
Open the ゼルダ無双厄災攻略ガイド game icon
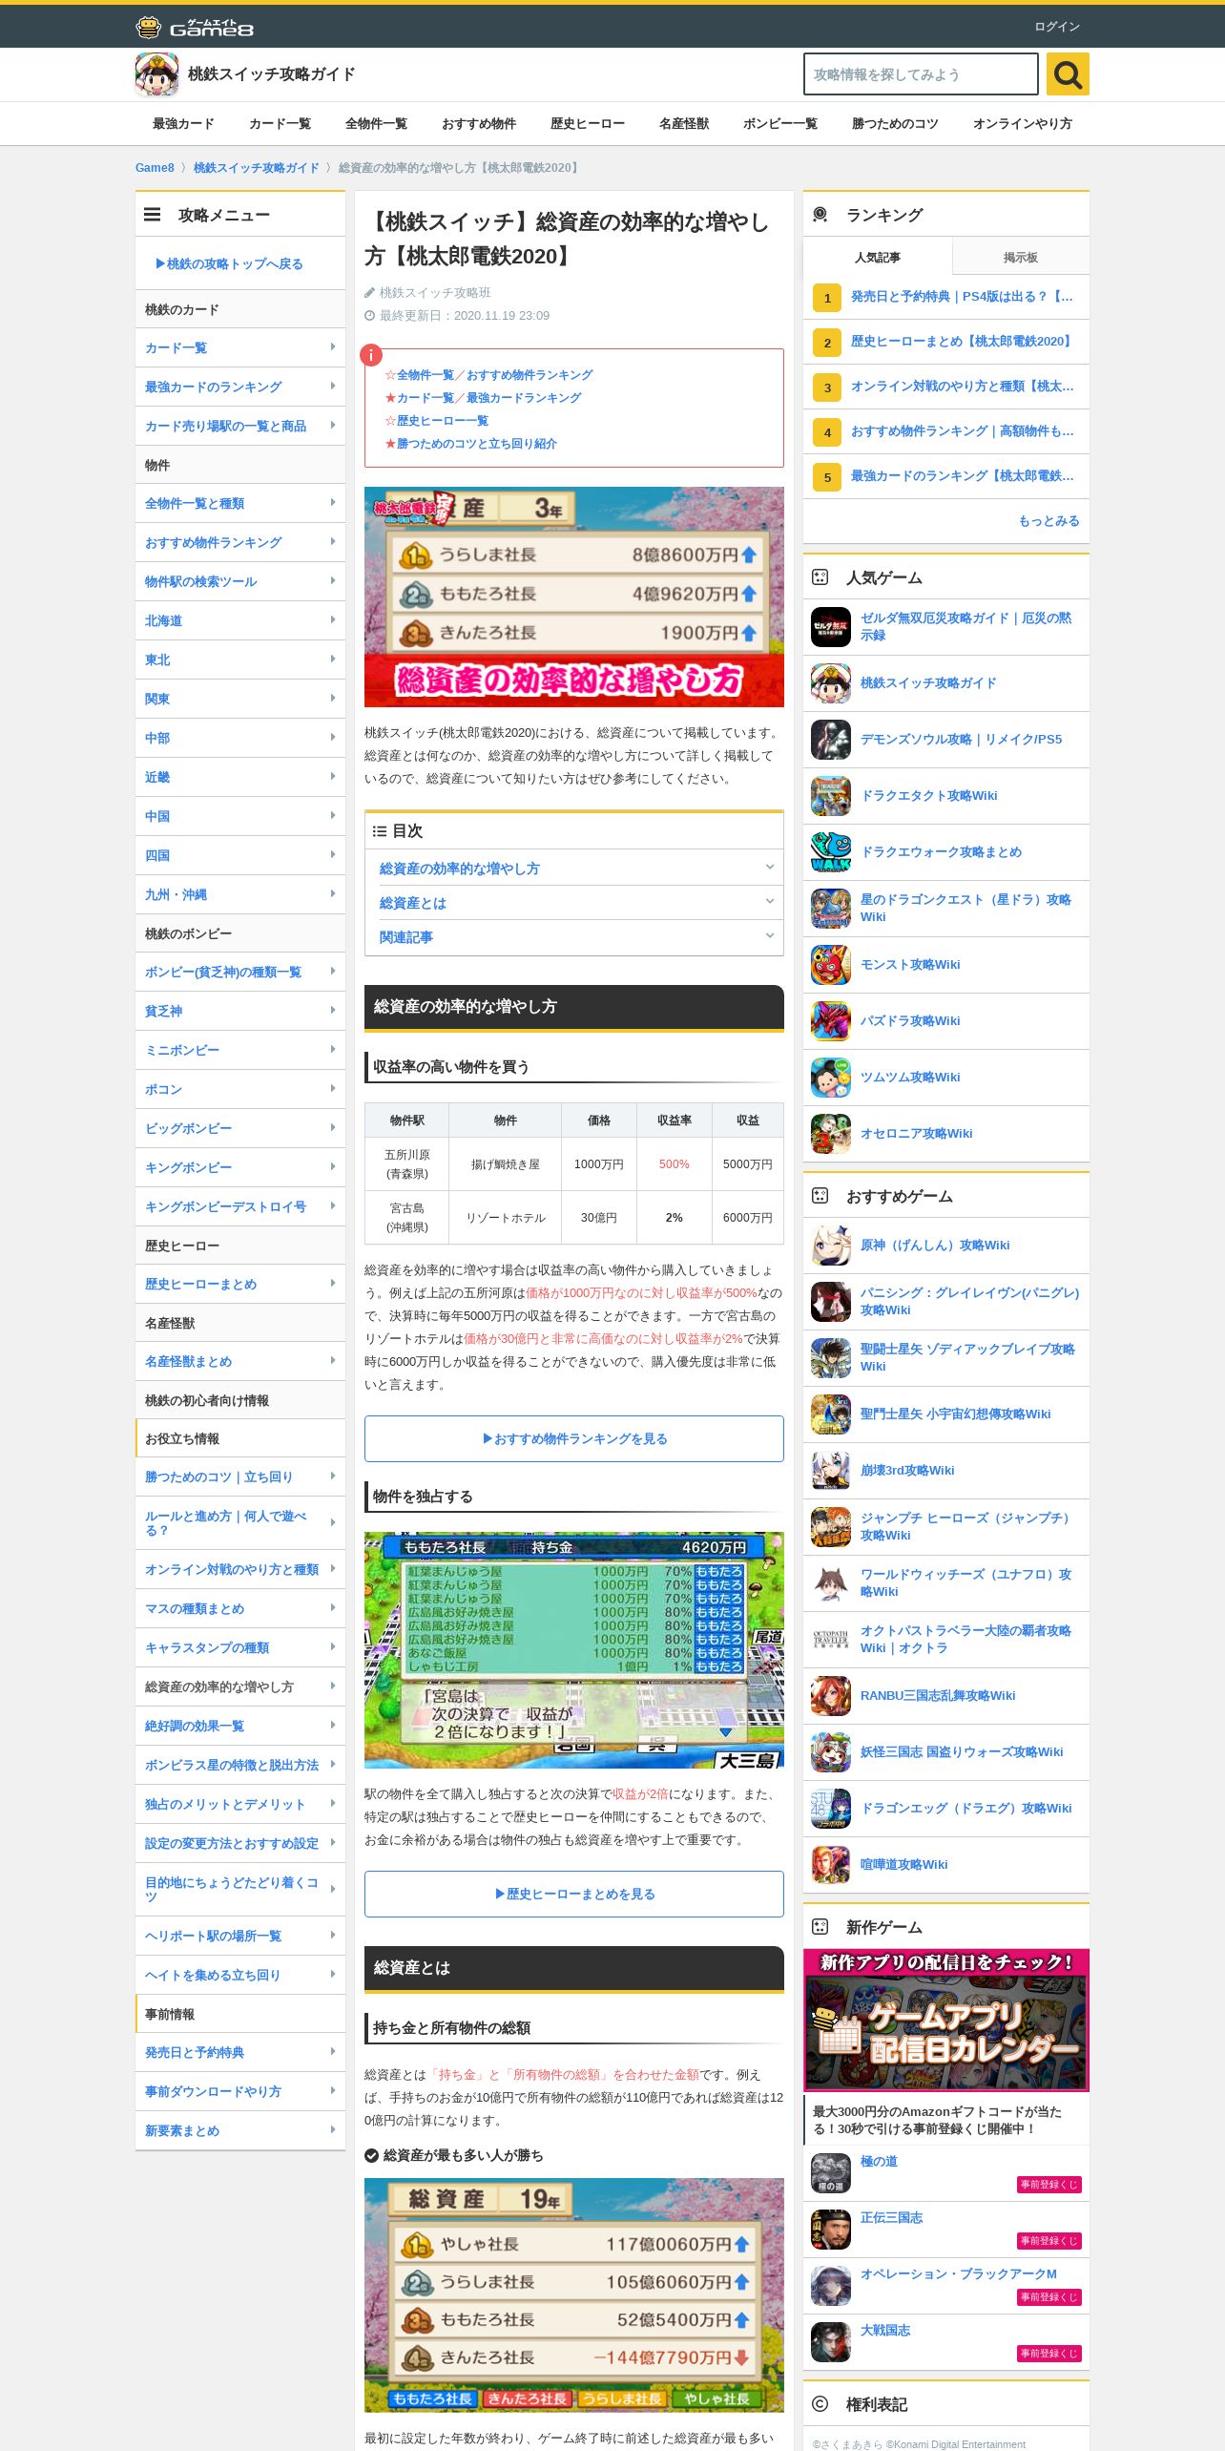tap(831, 627)
